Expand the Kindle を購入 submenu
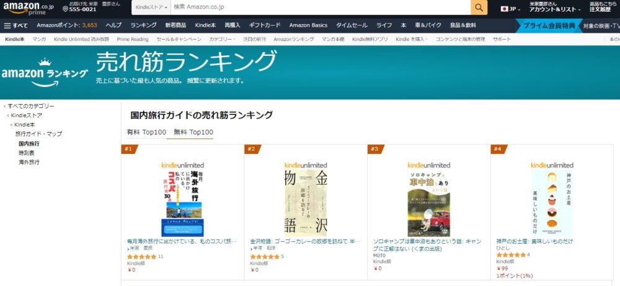The height and width of the screenshot is (286, 620). [x=412, y=39]
